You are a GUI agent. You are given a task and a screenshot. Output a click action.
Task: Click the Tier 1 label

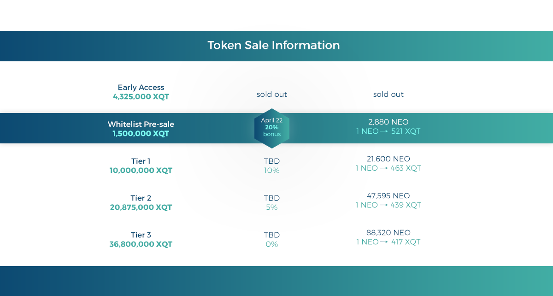[141, 161]
